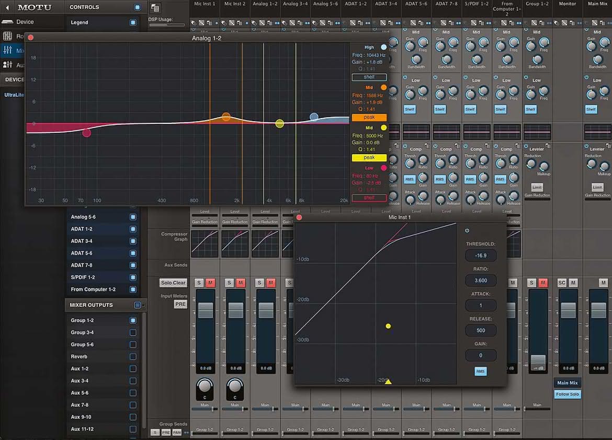Screen dimensions: 612x440
Task: Toggle Leveler power icon on Main Mix strip
Action: [586, 146]
